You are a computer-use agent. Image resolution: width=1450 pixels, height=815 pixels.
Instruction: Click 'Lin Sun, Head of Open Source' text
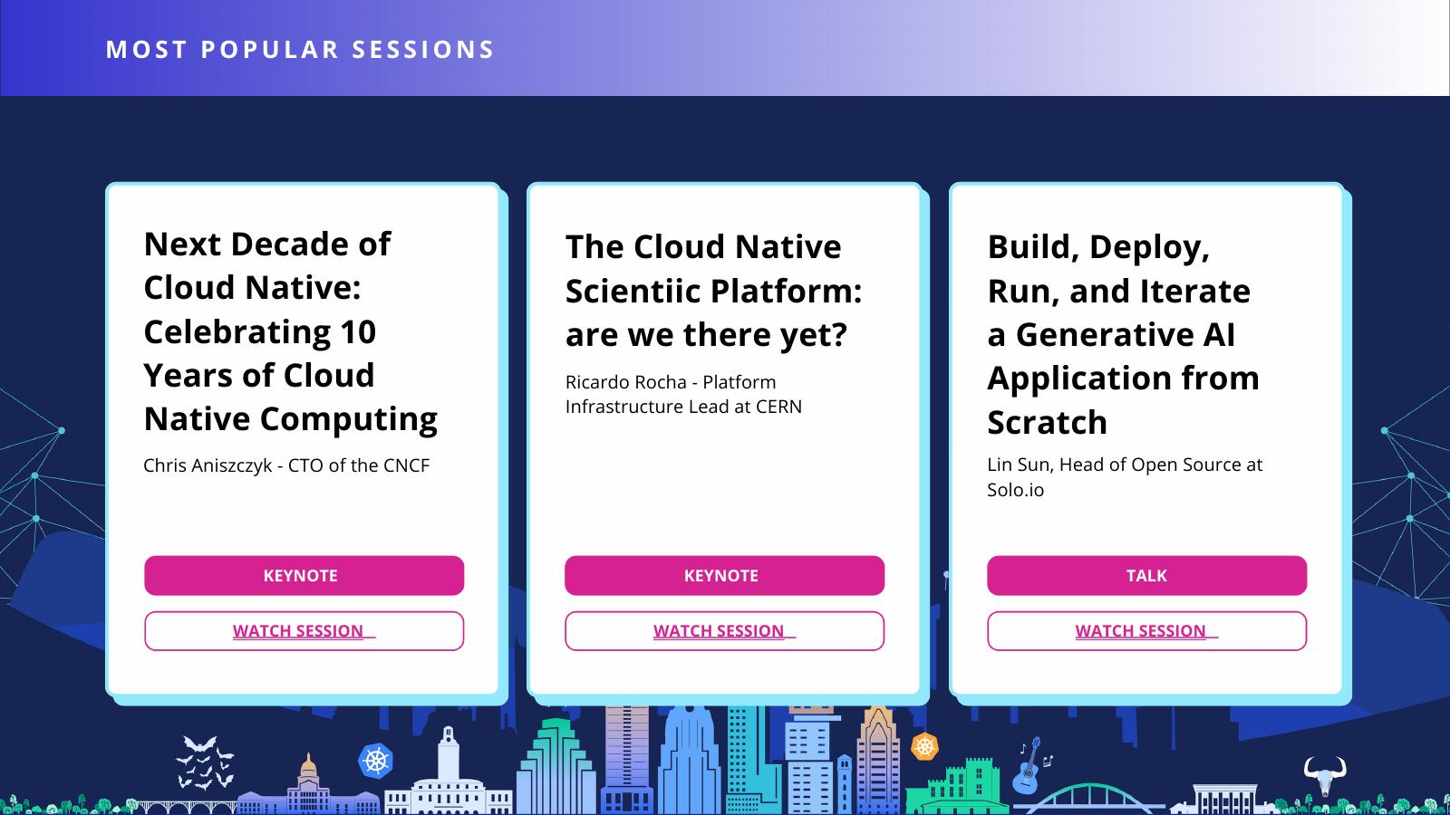[1125, 476]
